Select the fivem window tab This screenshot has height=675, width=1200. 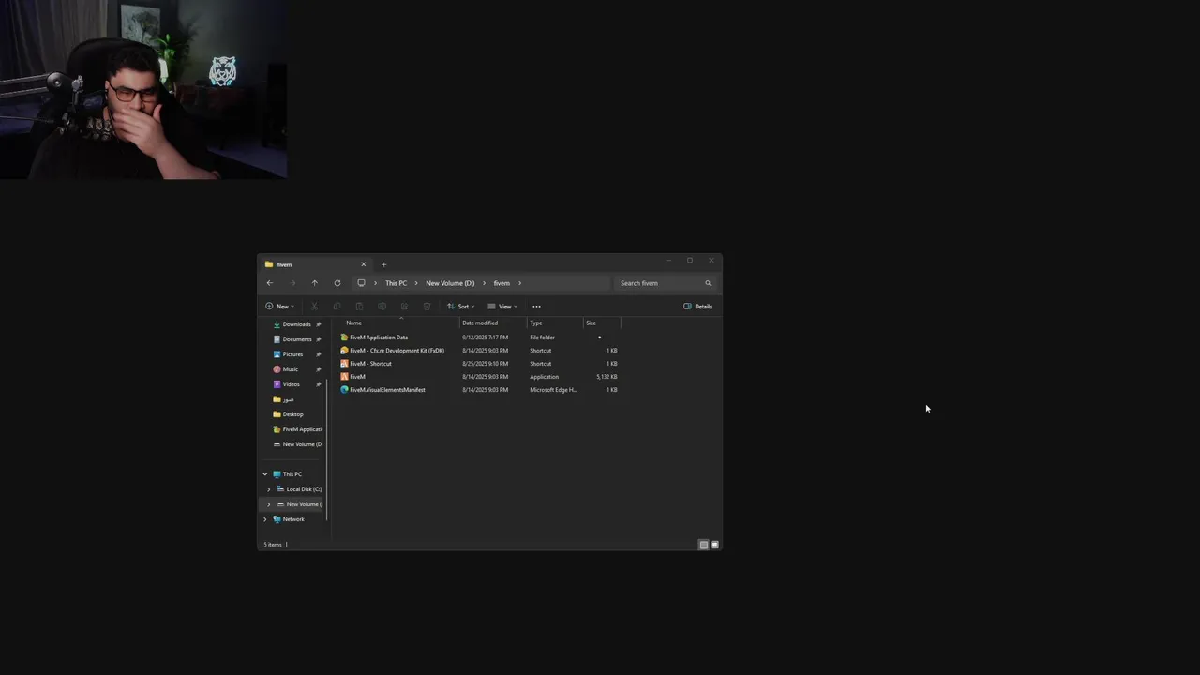(315, 264)
